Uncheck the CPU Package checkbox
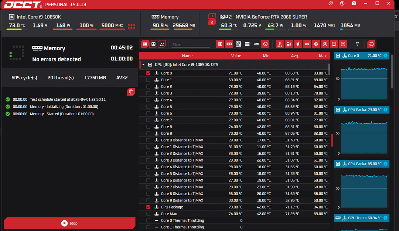 [149, 207]
